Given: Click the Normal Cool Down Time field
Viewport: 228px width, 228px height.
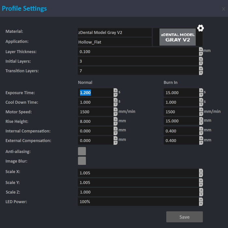Looking at the screenshot, I should 95,102.
